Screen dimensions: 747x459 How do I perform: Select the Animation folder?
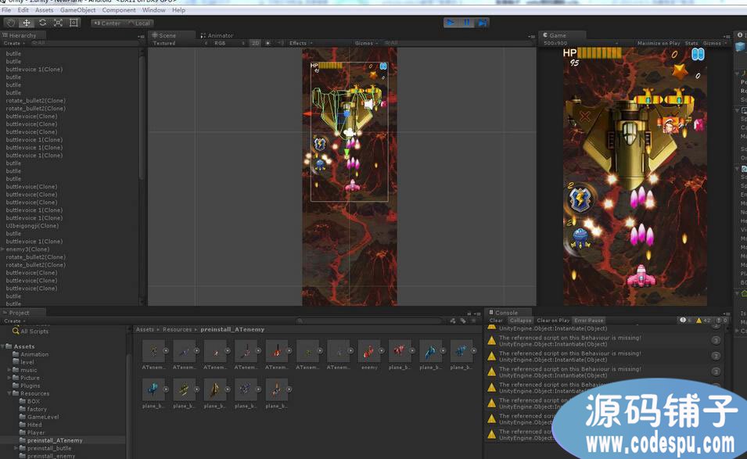[34, 355]
